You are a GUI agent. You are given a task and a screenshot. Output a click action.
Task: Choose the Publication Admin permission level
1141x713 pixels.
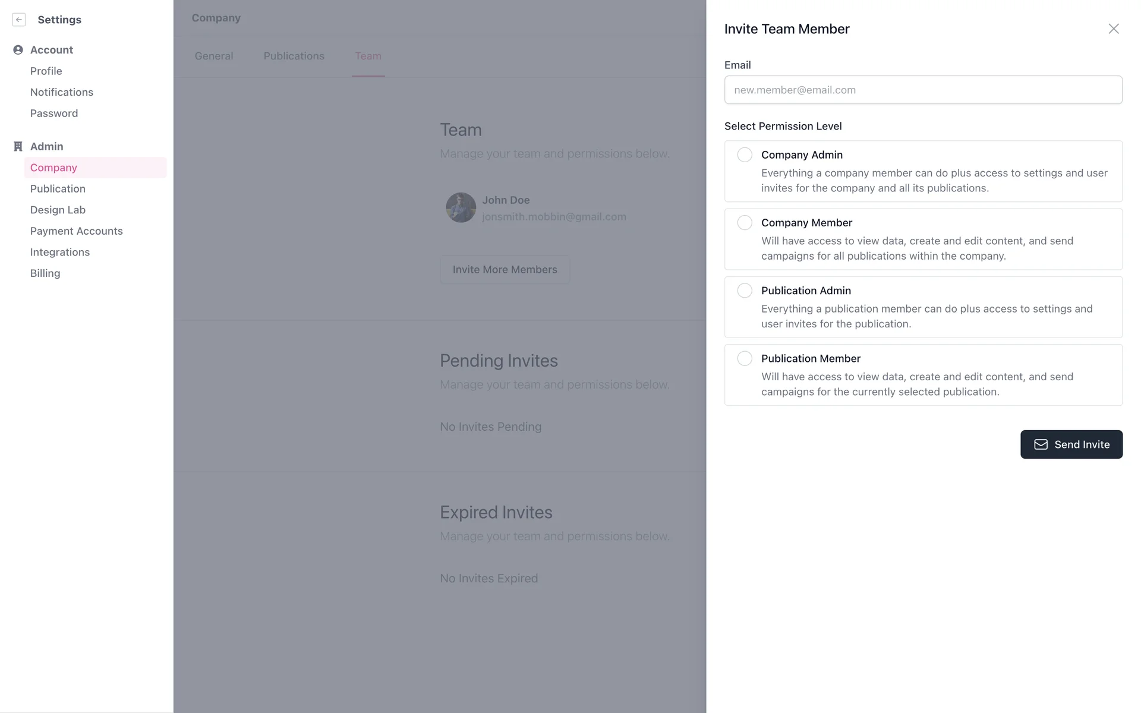(x=745, y=291)
